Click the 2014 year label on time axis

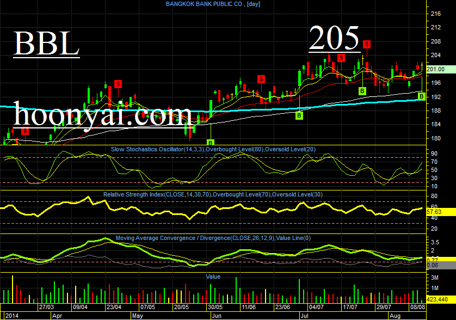click(12, 316)
